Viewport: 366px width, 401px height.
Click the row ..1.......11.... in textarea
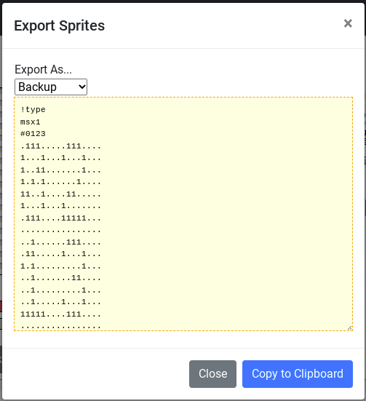click(x=60, y=278)
